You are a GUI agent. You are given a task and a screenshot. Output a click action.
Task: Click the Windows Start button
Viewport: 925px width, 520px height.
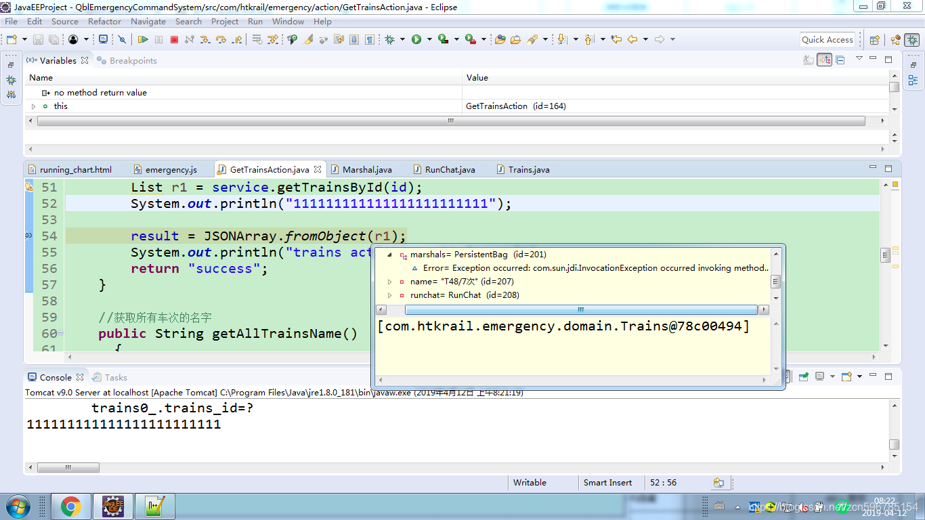[17, 506]
